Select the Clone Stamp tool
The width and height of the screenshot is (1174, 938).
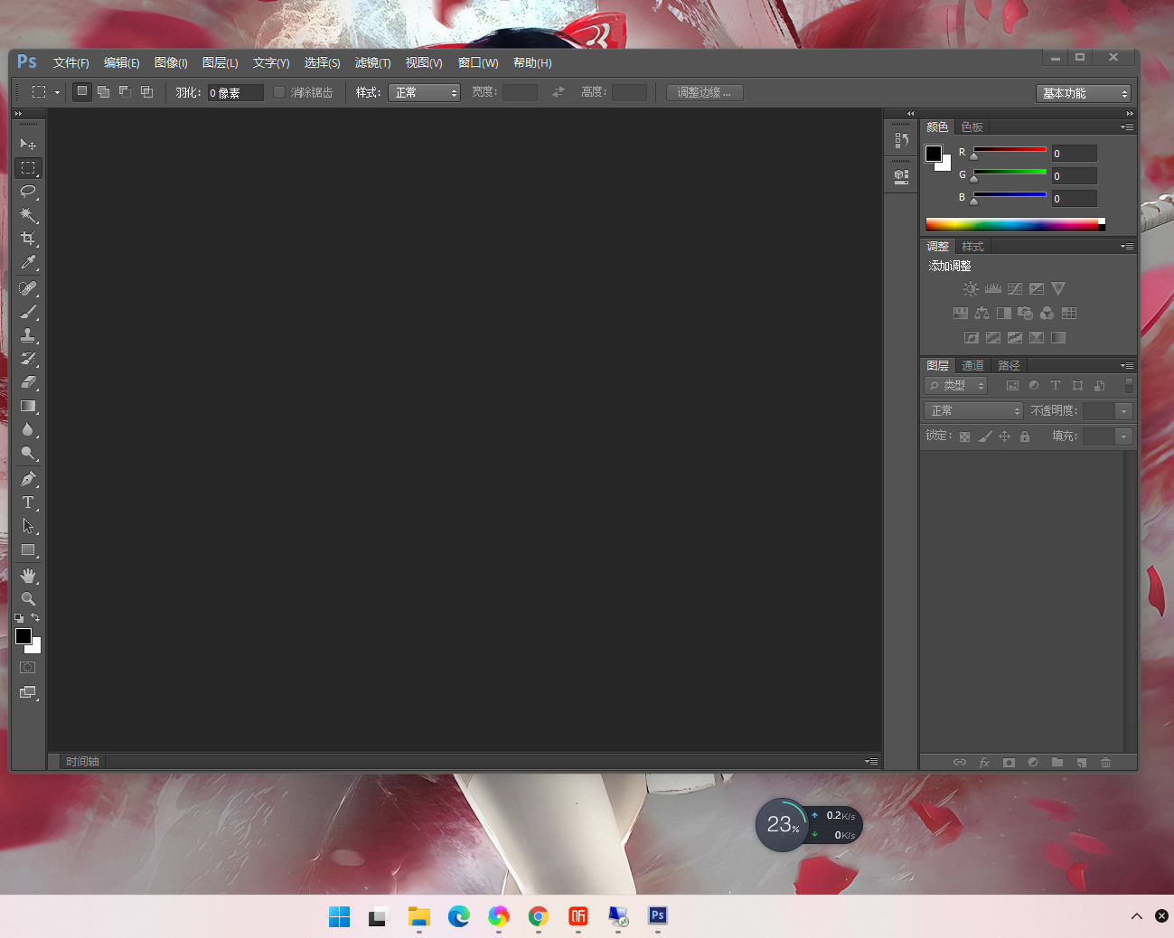(28, 335)
